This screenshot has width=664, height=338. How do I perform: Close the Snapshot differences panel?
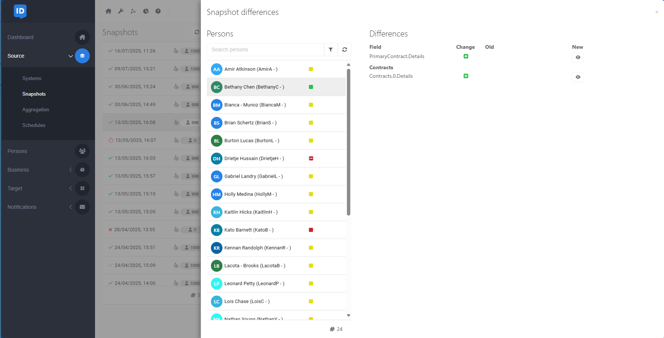pos(657,12)
